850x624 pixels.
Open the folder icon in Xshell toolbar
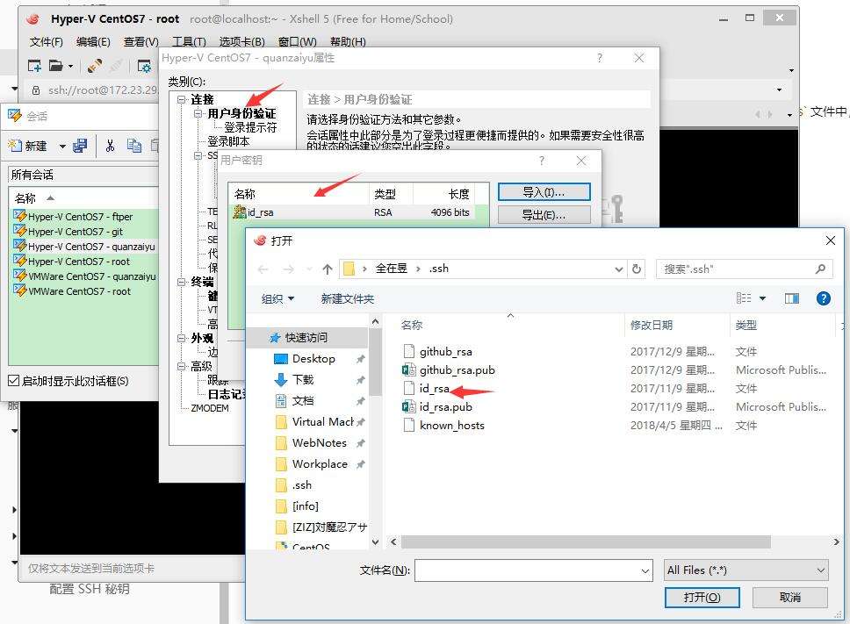tap(56, 66)
